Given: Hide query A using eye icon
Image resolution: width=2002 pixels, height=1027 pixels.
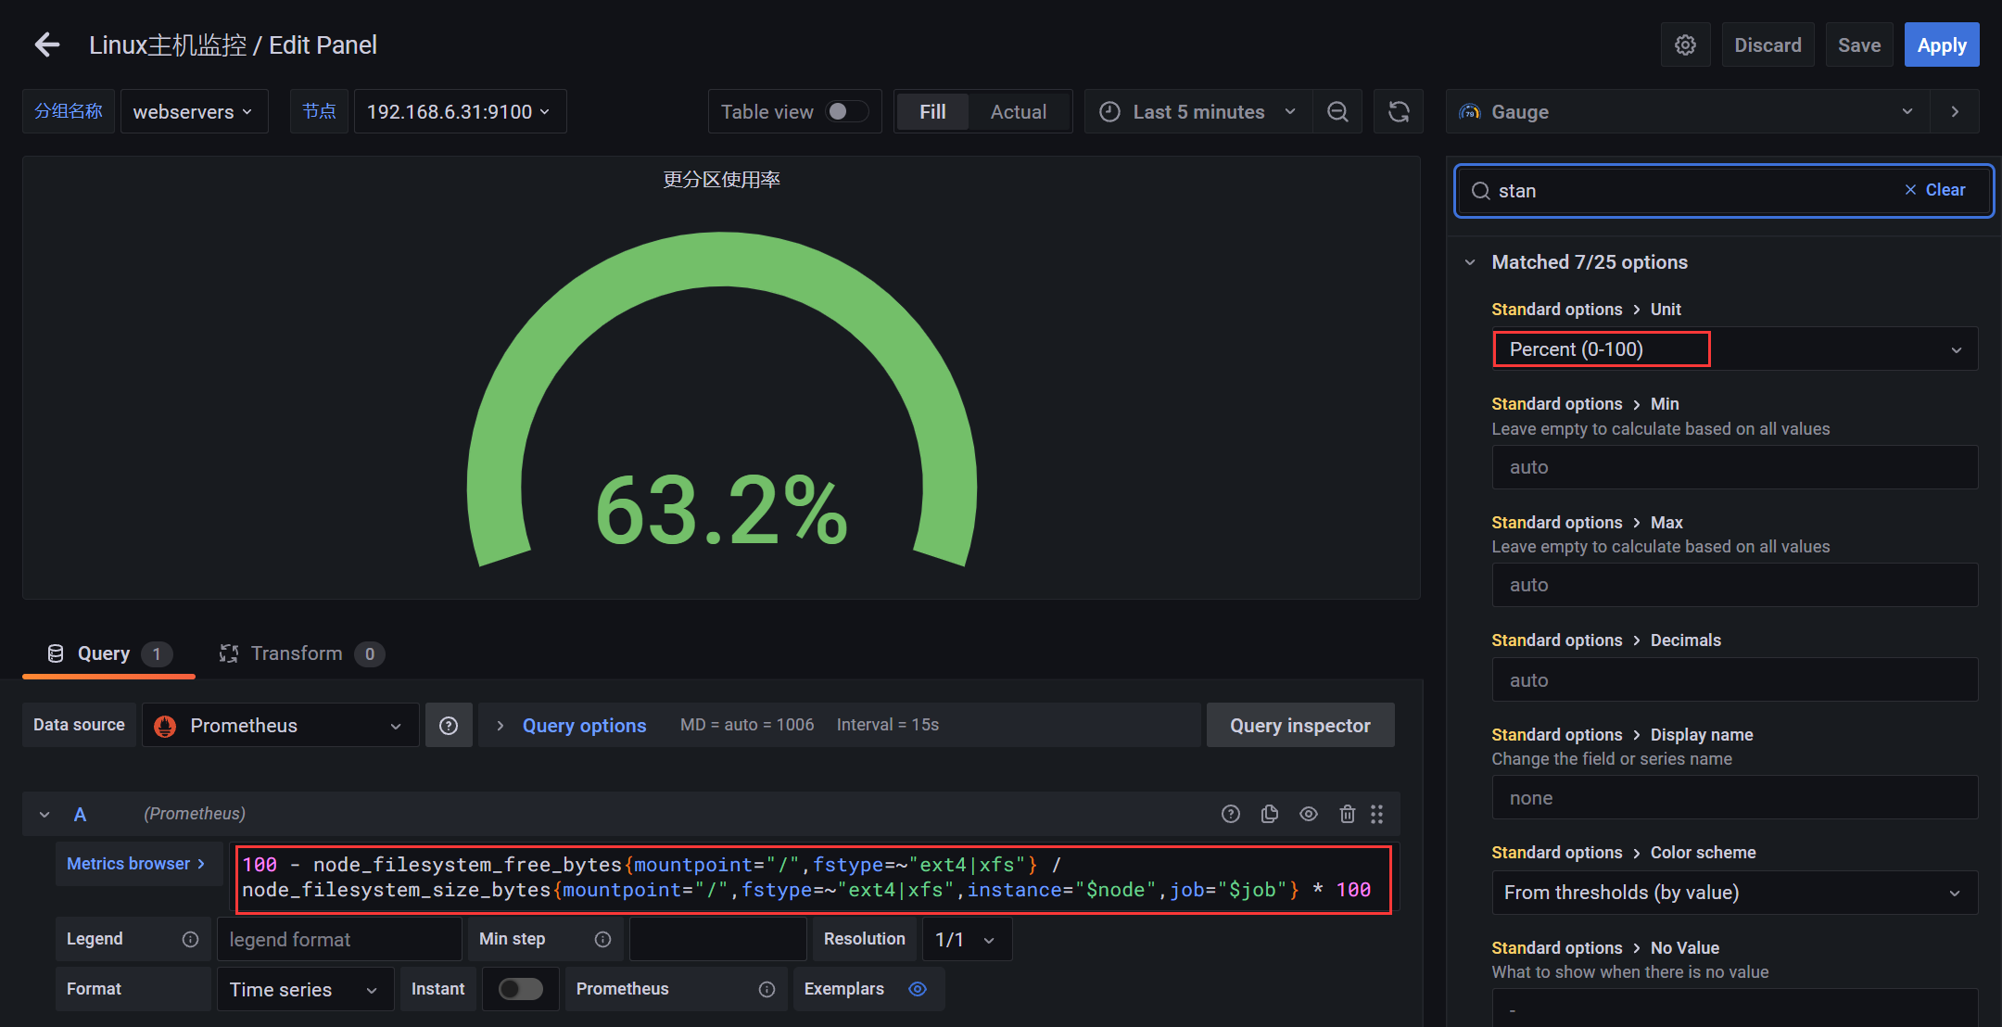Looking at the screenshot, I should [1309, 814].
